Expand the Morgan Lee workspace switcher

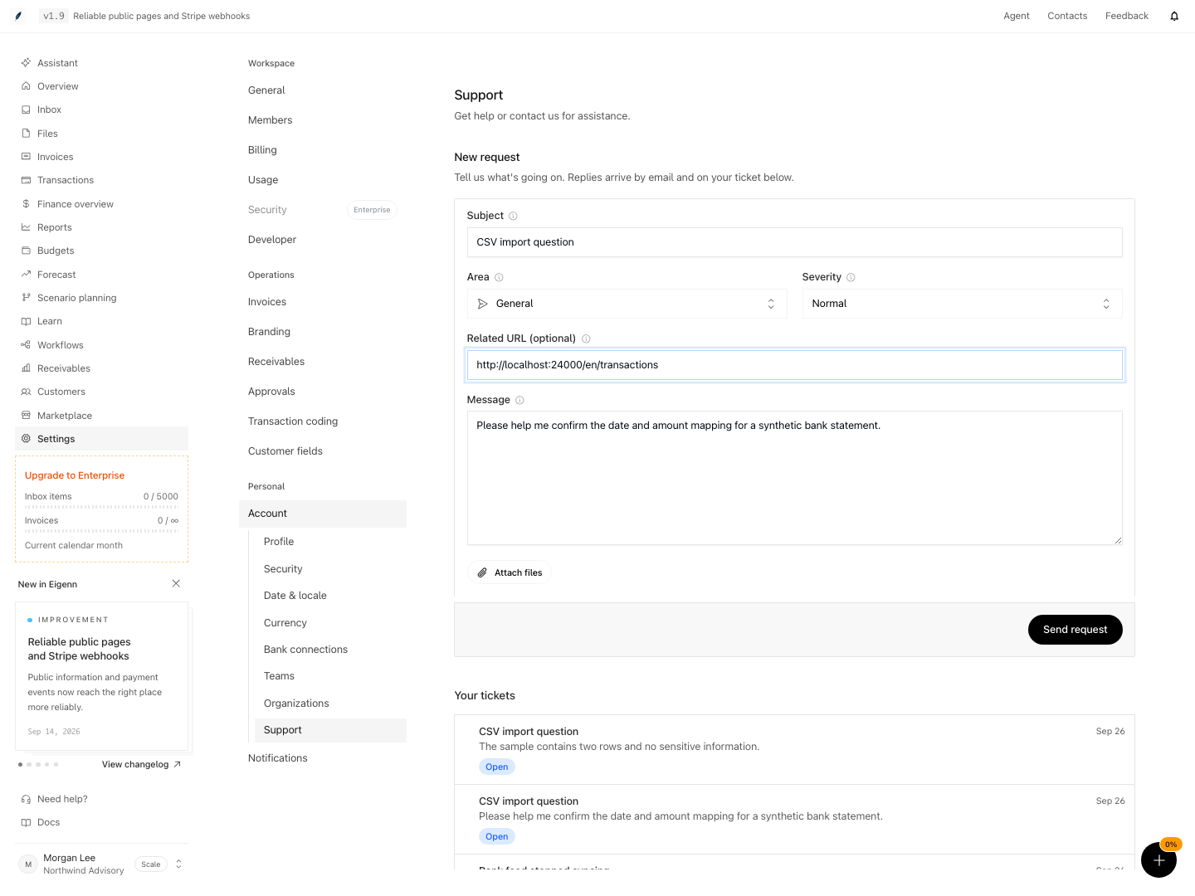[x=178, y=864]
